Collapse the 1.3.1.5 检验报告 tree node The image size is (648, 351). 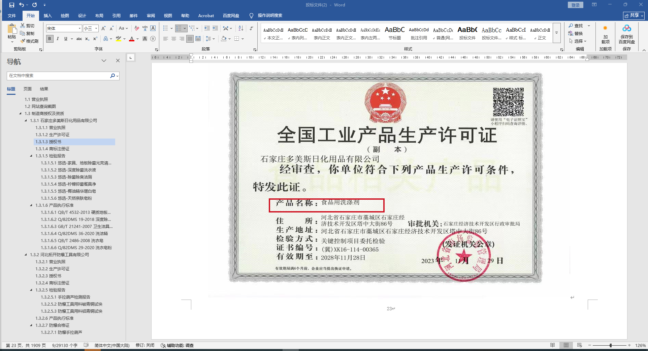pos(31,156)
